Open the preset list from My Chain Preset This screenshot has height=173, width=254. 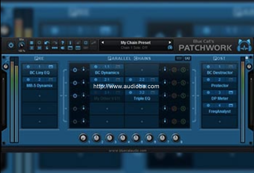136,43
